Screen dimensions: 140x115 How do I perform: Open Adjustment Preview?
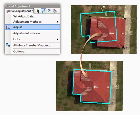click(x=27, y=33)
